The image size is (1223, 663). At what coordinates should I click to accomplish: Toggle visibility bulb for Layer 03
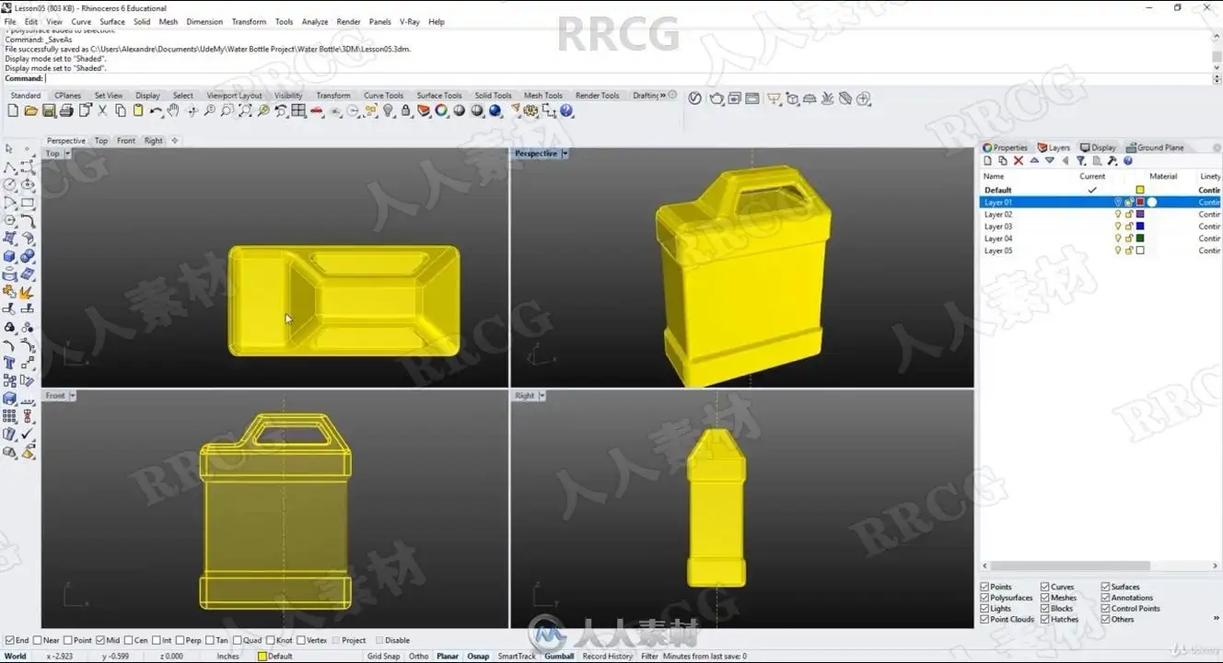pos(1119,227)
